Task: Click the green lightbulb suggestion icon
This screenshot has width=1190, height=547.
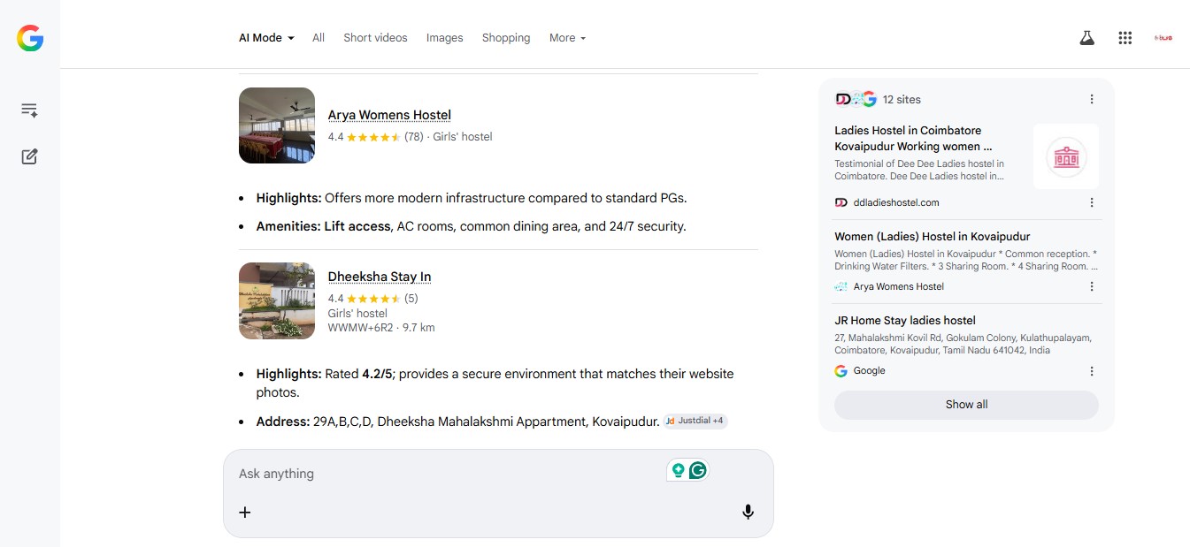Action: pos(679,470)
